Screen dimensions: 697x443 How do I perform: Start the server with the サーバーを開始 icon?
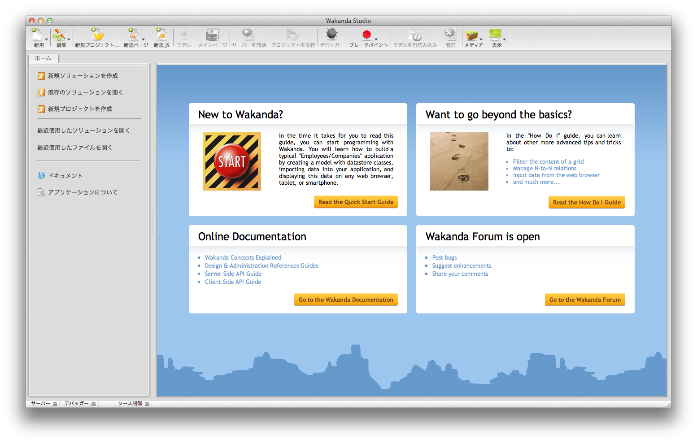(x=248, y=35)
